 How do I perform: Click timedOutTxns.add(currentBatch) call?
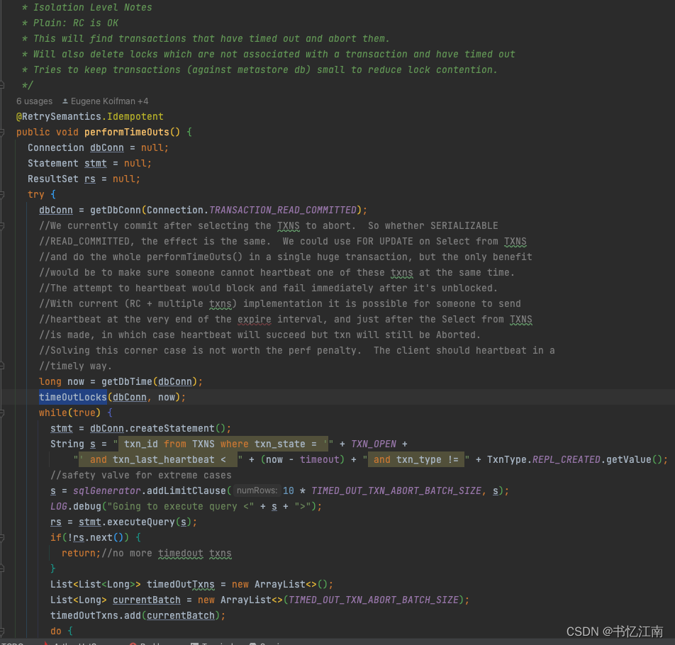138,615
